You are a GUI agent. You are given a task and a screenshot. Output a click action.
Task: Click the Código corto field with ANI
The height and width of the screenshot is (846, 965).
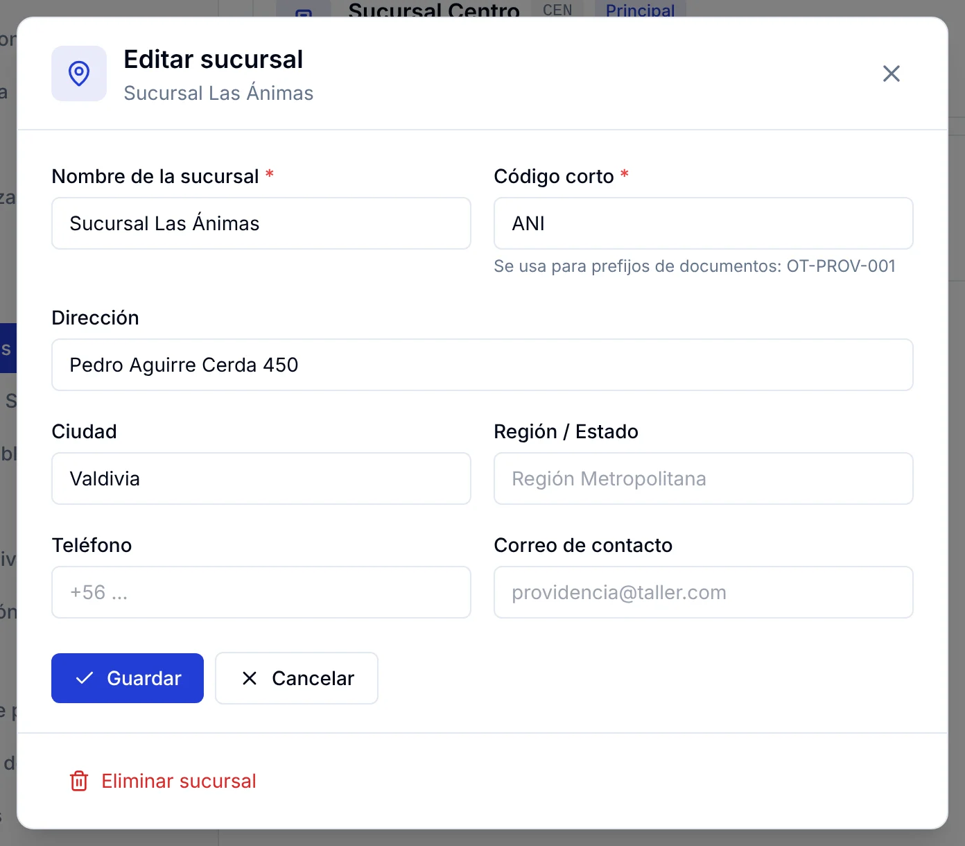(703, 223)
